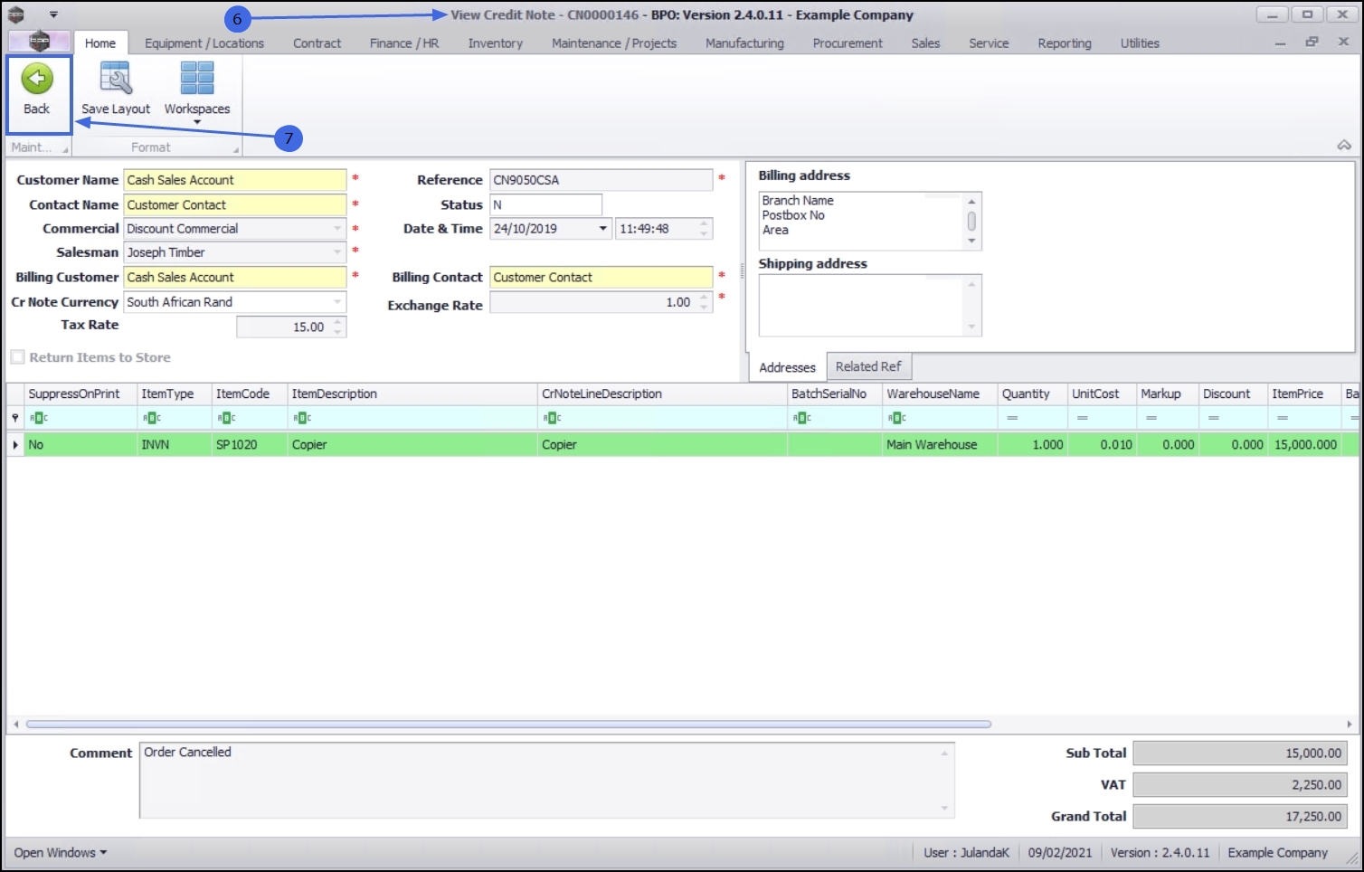Click the filter icon under Discount
Viewport: 1364px width, 872px height.
tap(1213, 418)
